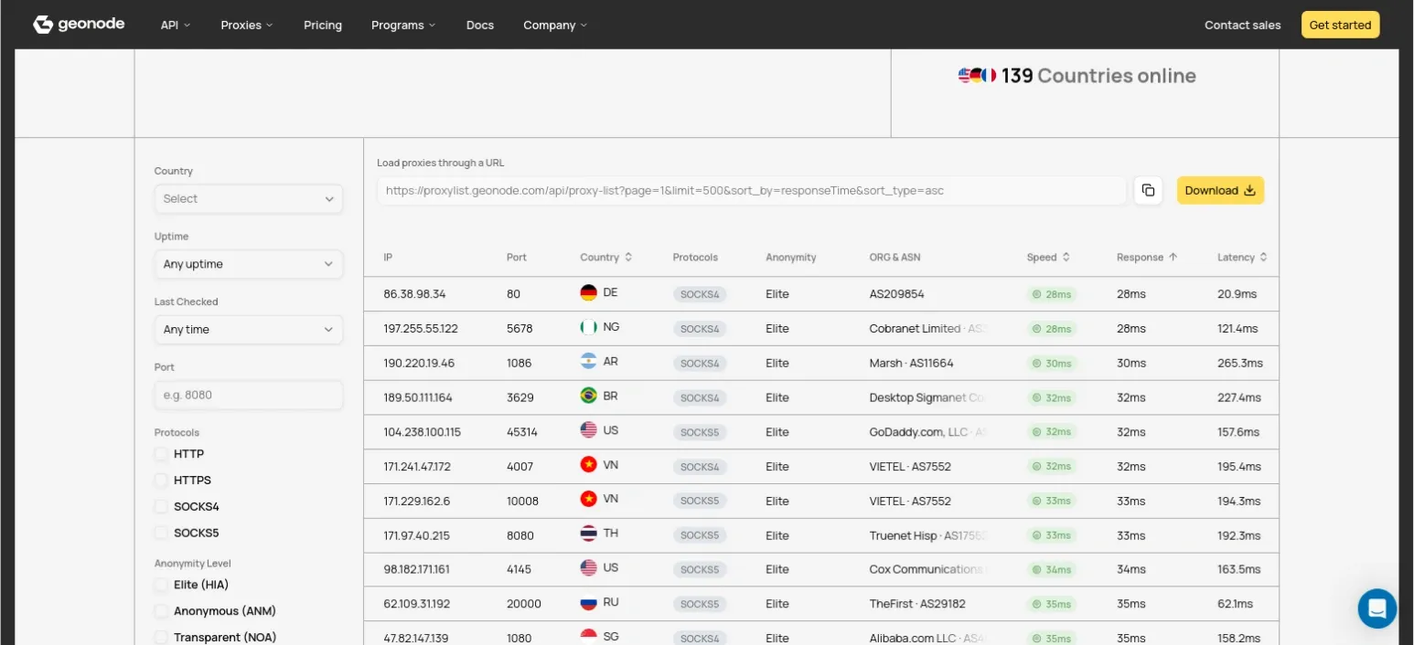Click the flags icon beside 139 Countries online
The image size is (1414, 645).
tap(977, 76)
